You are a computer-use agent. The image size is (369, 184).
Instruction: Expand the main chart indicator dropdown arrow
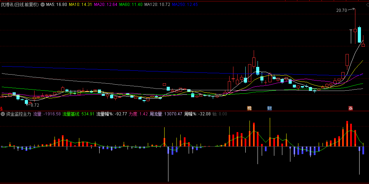42,5
